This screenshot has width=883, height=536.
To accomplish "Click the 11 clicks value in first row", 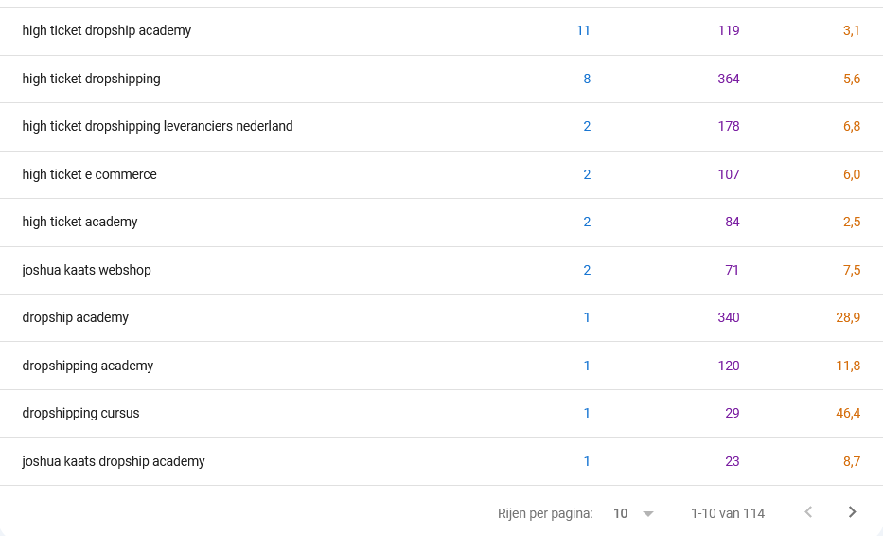I will 583,30.
